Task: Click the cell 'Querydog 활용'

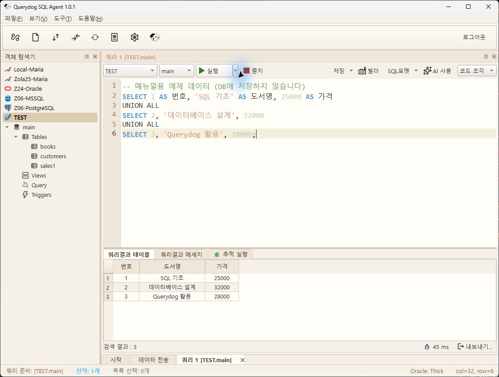Action: tap(172, 296)
